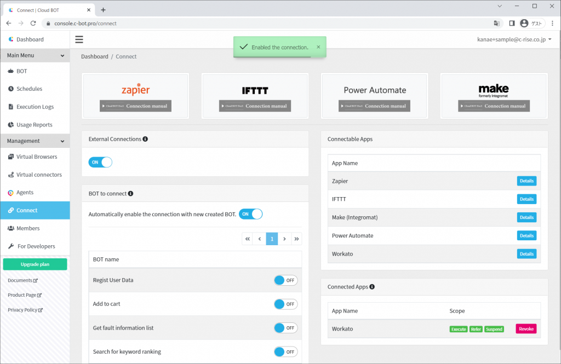Click the BOT robot icon in sidebar
The width and height of the screenshot is (561, 364).
[11, 71]
